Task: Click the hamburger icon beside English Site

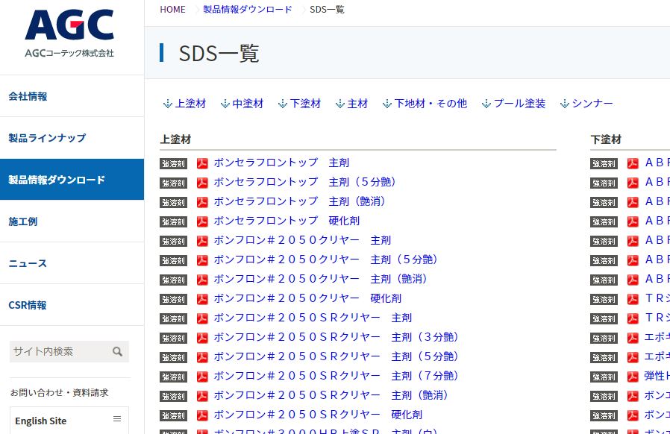Action: 117,419
